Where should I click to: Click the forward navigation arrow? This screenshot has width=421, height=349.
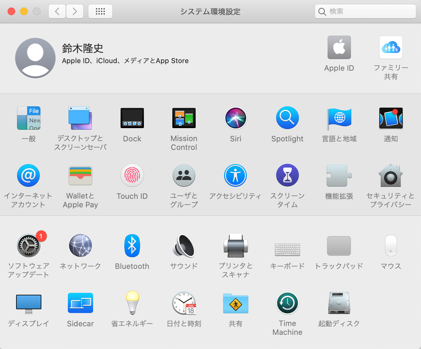point(75,12)
